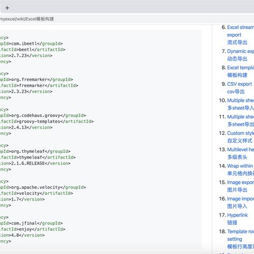
Task: Click the freemarker artifactId code line
Action: pos(39,86)
